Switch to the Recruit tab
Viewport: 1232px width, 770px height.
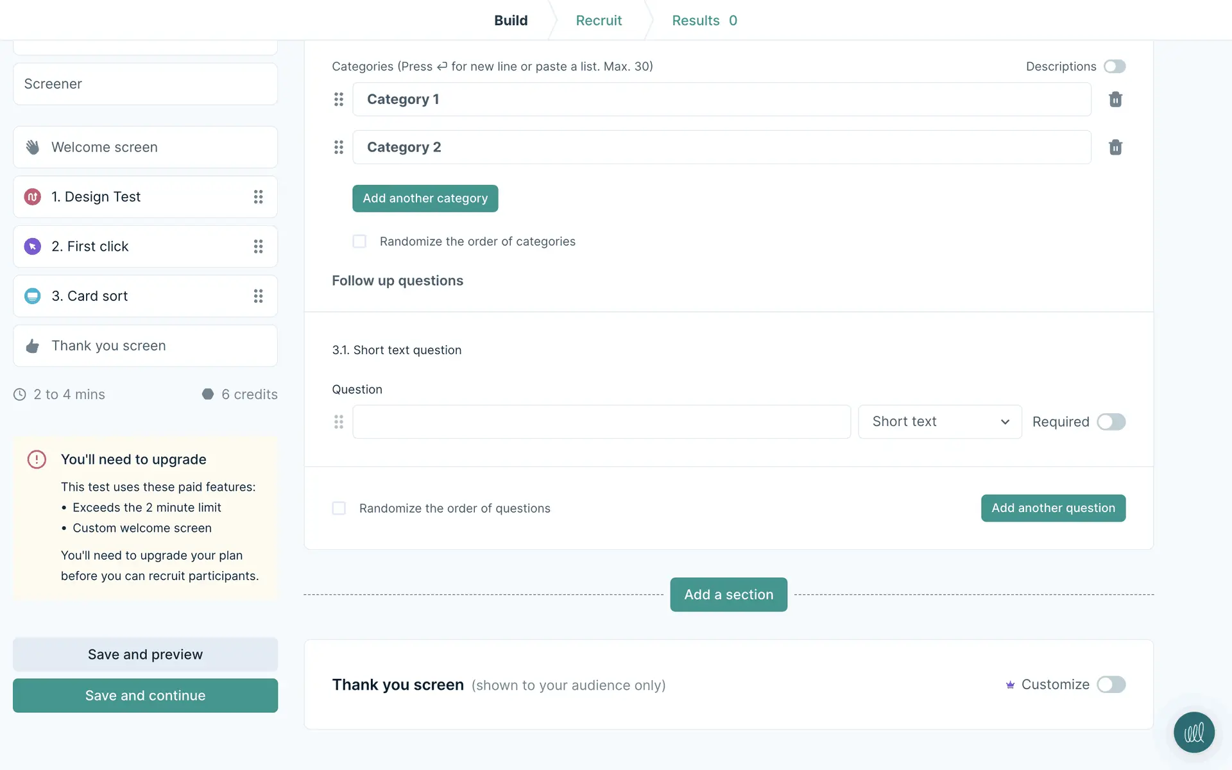coord(598,21)
